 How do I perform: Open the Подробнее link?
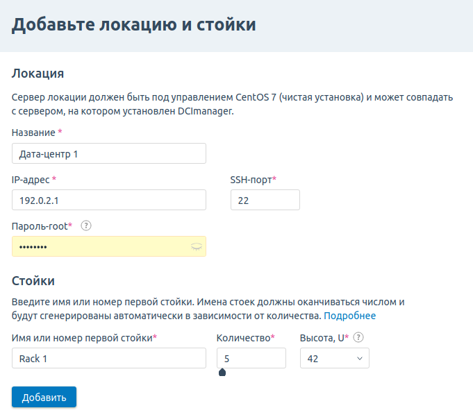coord(349,316)
